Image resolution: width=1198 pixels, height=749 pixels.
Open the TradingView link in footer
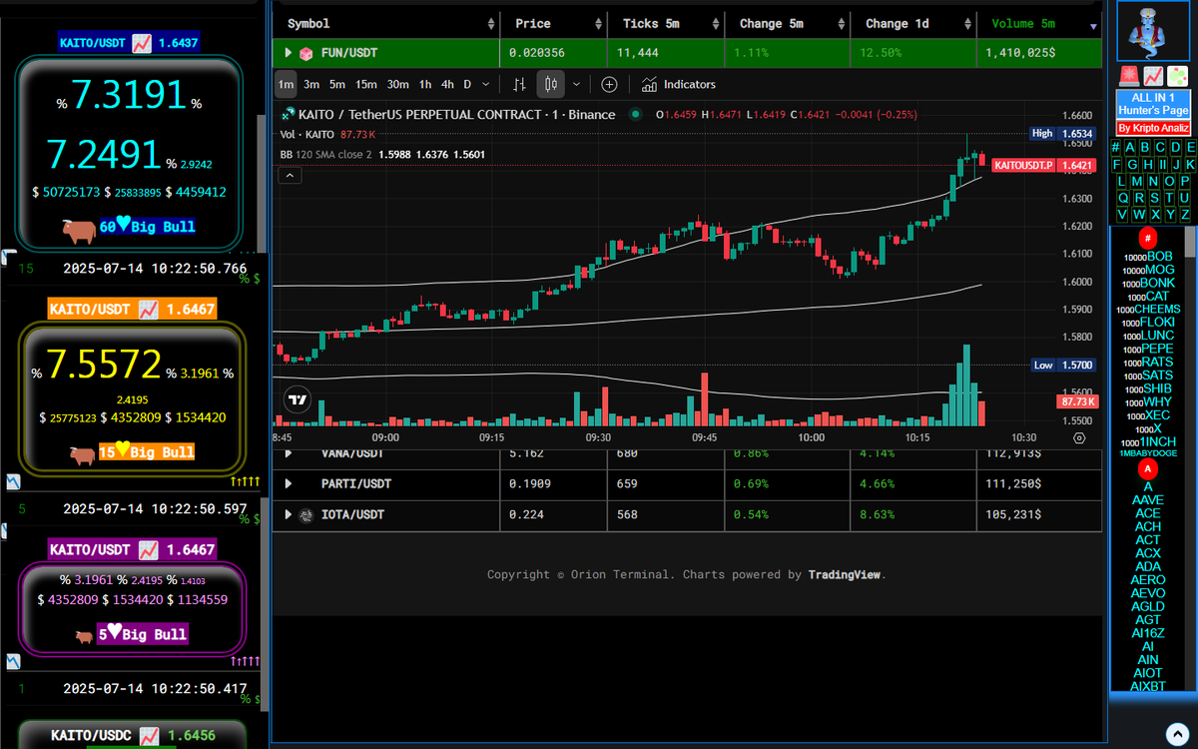[845, 575]
